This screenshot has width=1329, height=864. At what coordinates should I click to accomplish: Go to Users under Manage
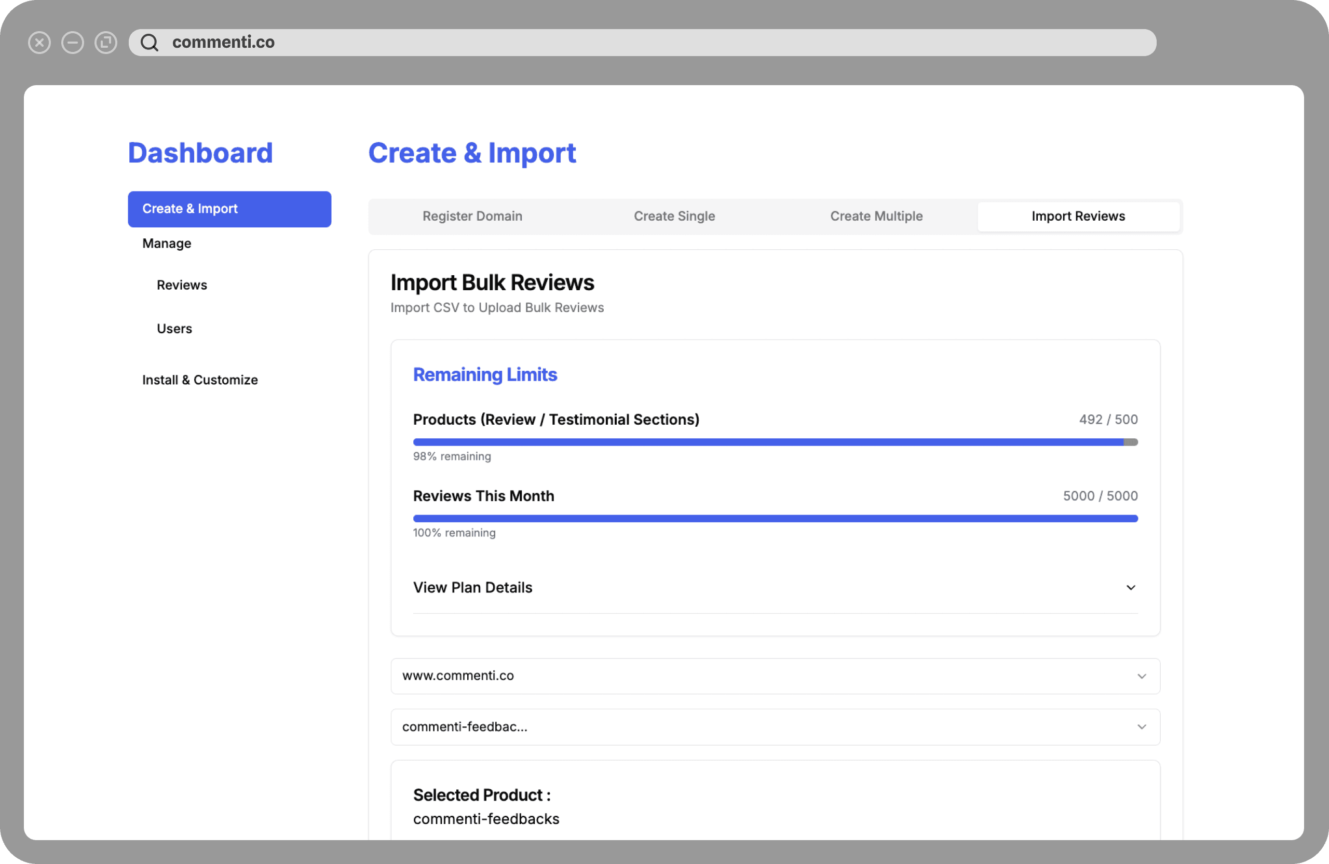[174, 328]
